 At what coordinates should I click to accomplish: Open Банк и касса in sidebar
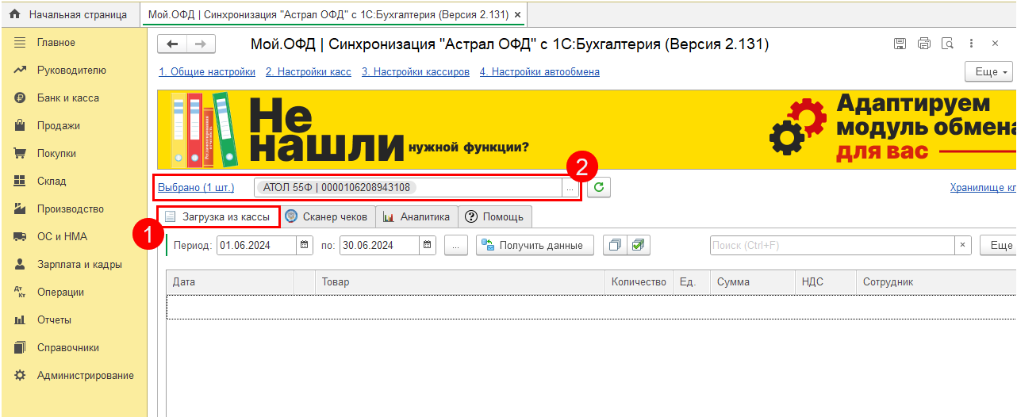point(67,98)
